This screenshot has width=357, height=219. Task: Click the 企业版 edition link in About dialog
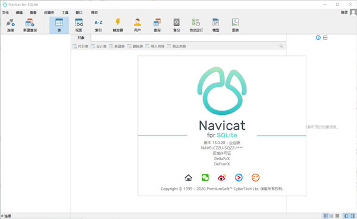tap(234, 143)
